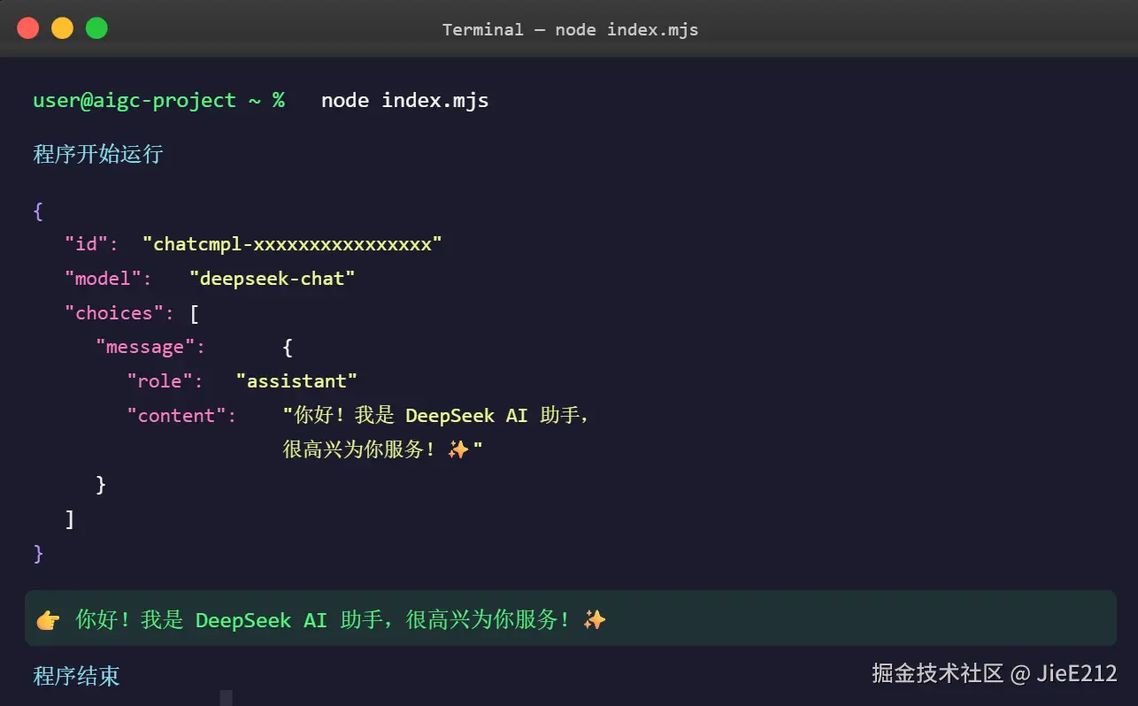The width and height of the screenshot is (1138, 706).
Task: Minimize the Terminal using the yellow button
Action: pos(62,28)
